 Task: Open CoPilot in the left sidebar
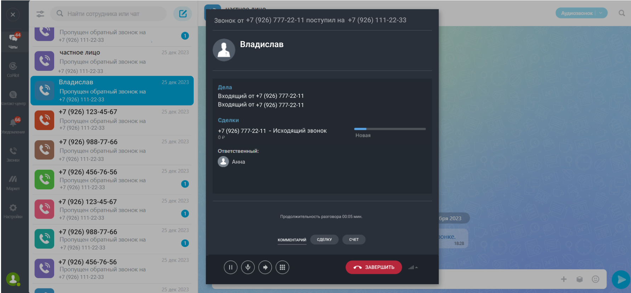click(13, 69)
